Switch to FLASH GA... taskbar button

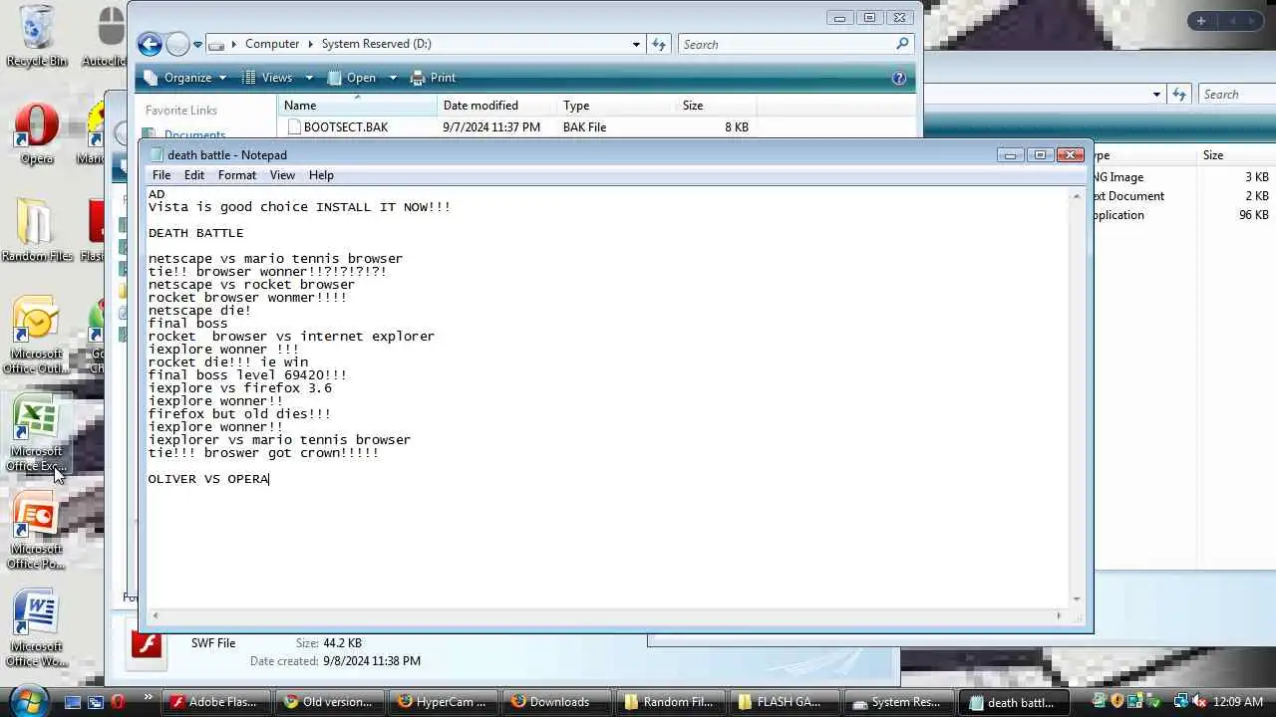coord(784,702)
